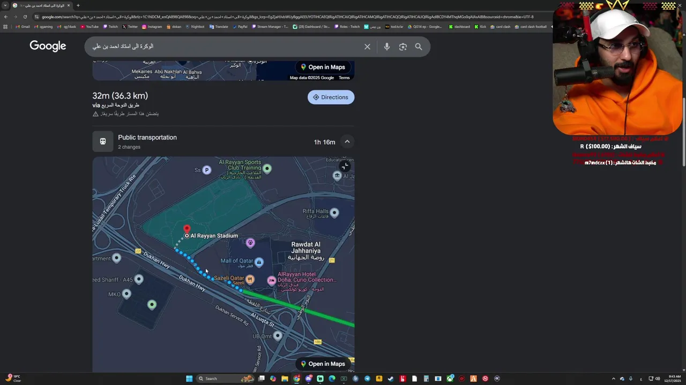Click the Al Rayyan Stadium red pin
The height and width of the screenshot is (385, 686).
point(187,230)
